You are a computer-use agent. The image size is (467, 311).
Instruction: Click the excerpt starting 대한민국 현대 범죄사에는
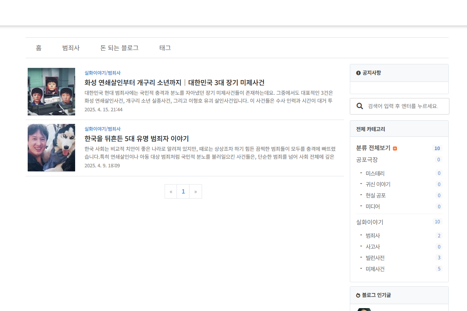point(209,97)
